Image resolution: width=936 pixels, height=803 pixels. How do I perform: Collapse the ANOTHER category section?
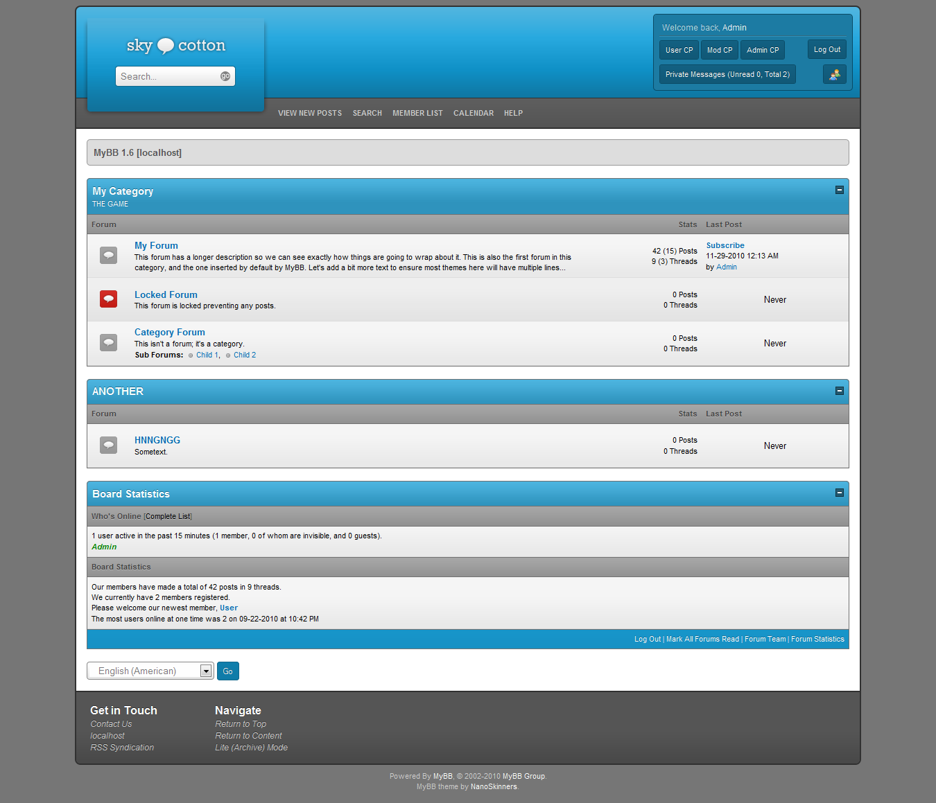pyautogui.click(x=839, y=391)
